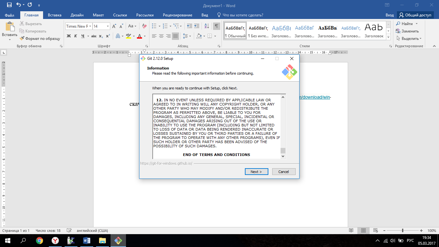439x247 pixels.
Task: Open the Change Case (Аа) dropdown
Action: tap(132, 26)
